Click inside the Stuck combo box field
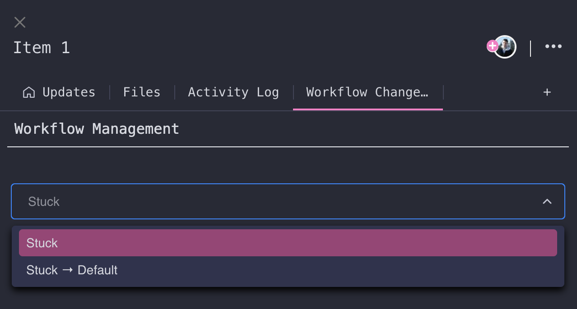This screenshot has width=577, height=309. coord(288,201)
